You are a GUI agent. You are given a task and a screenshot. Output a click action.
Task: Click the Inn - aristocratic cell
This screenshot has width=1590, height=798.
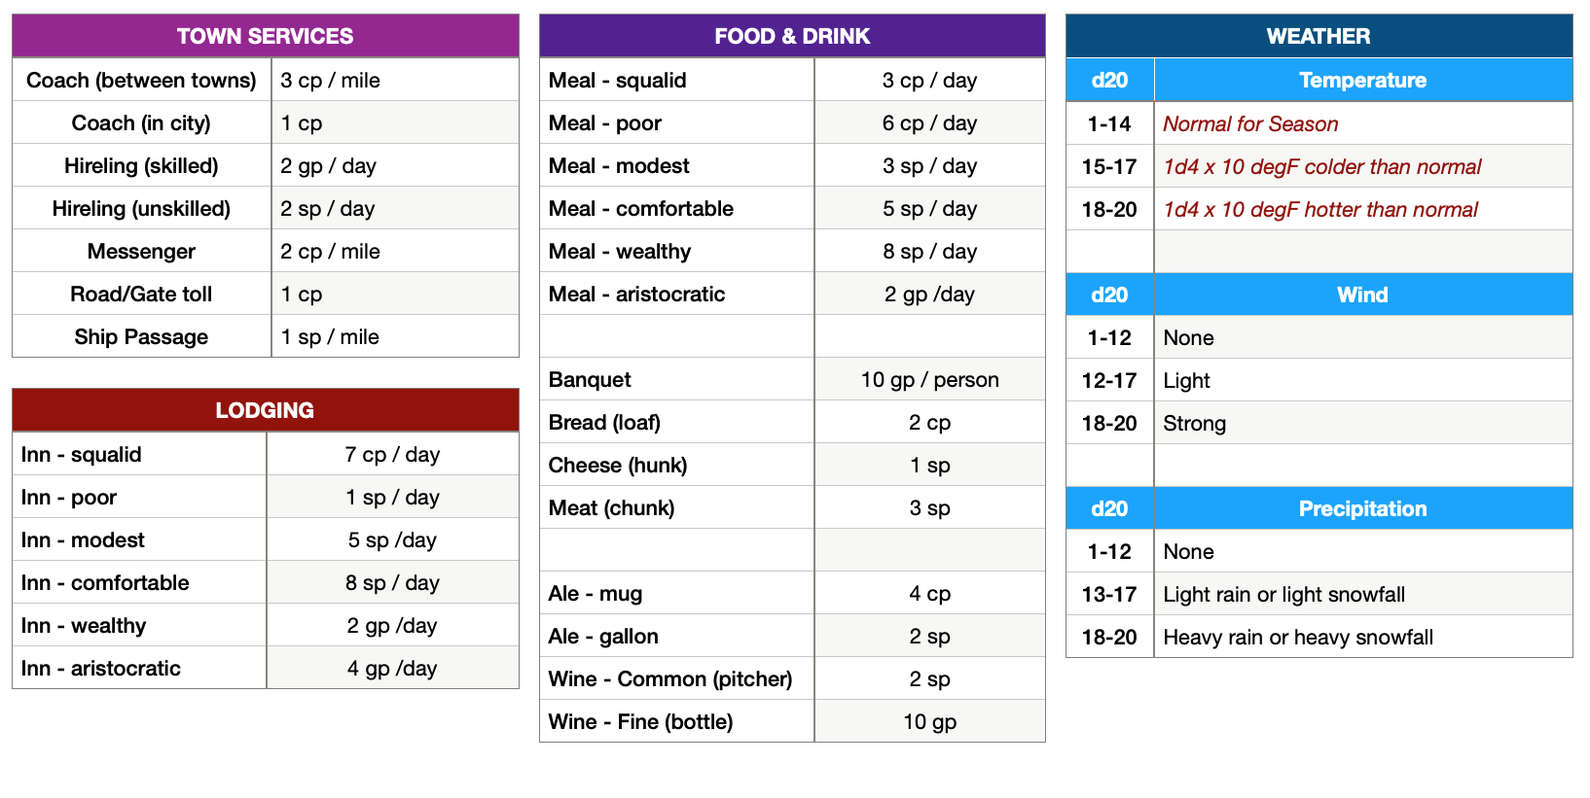(x=139, y=669)
